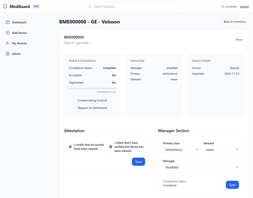Screen dimensions: 253x198
Task: Click the MedGuard shield logo icon
Action: (5, 7)
